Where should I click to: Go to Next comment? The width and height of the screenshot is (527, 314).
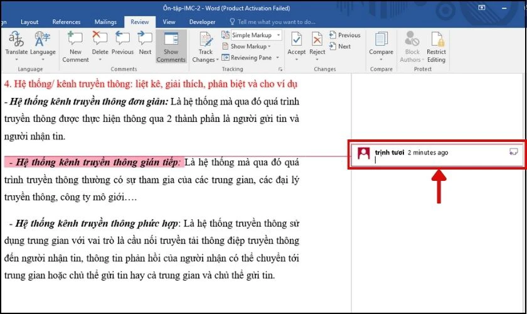pyautogui.click(x=145, y=43)
